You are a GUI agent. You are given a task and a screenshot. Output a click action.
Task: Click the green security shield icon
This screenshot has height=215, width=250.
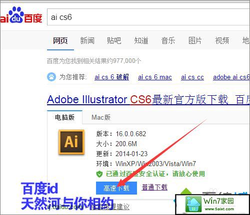[99, 174]
